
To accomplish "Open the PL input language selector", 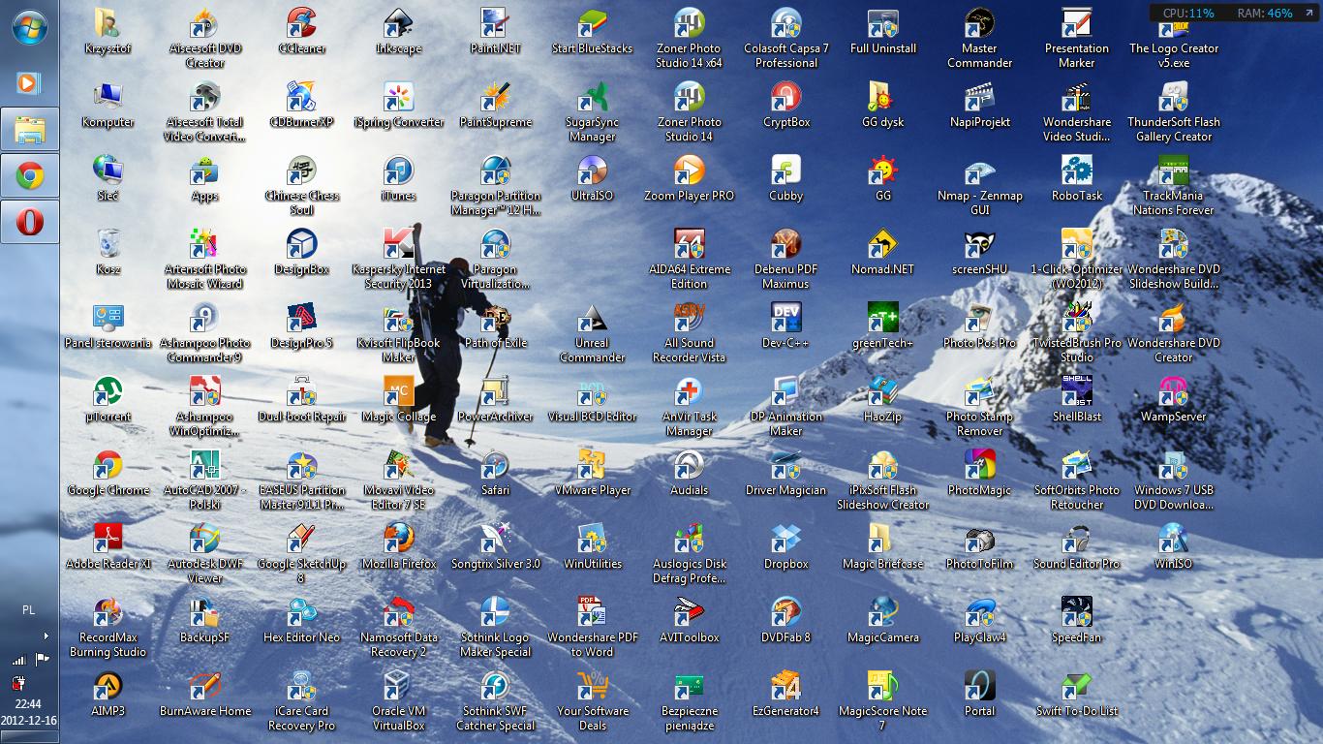I will pyautogui.click(x=29, y=610).
